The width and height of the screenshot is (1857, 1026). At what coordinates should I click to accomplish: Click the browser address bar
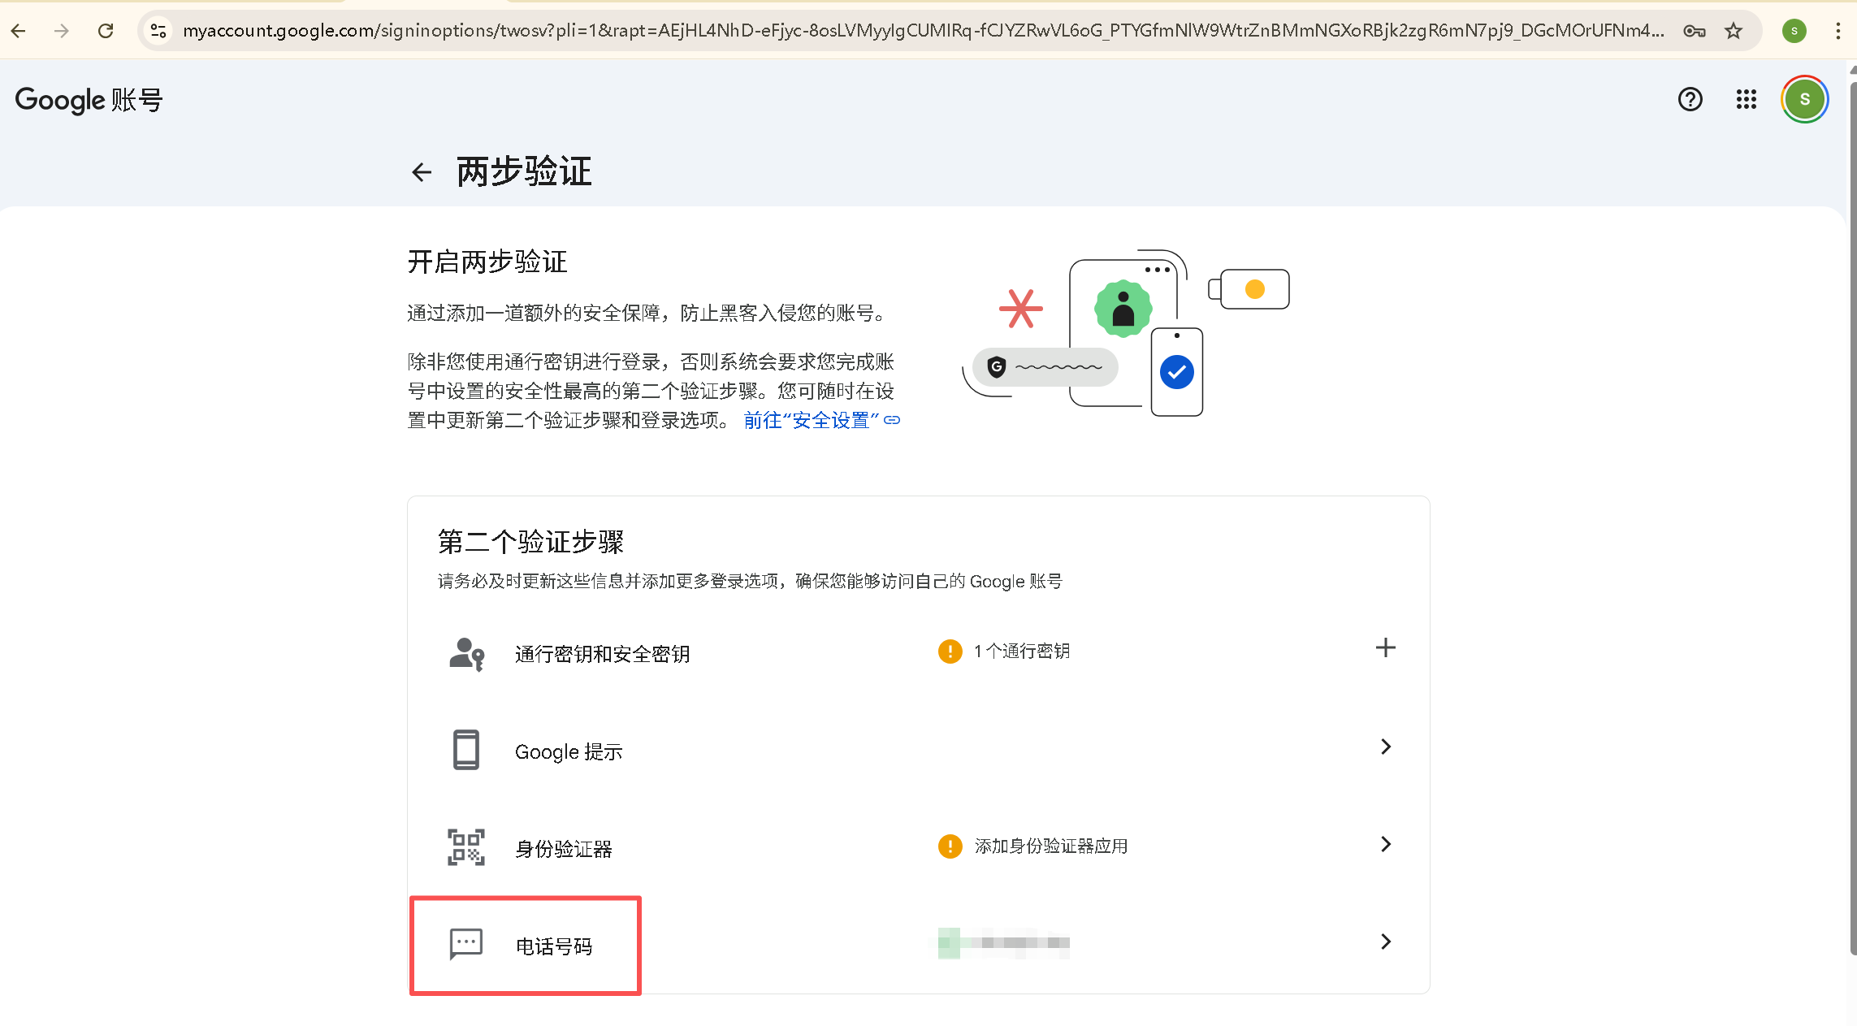(894, 31)
